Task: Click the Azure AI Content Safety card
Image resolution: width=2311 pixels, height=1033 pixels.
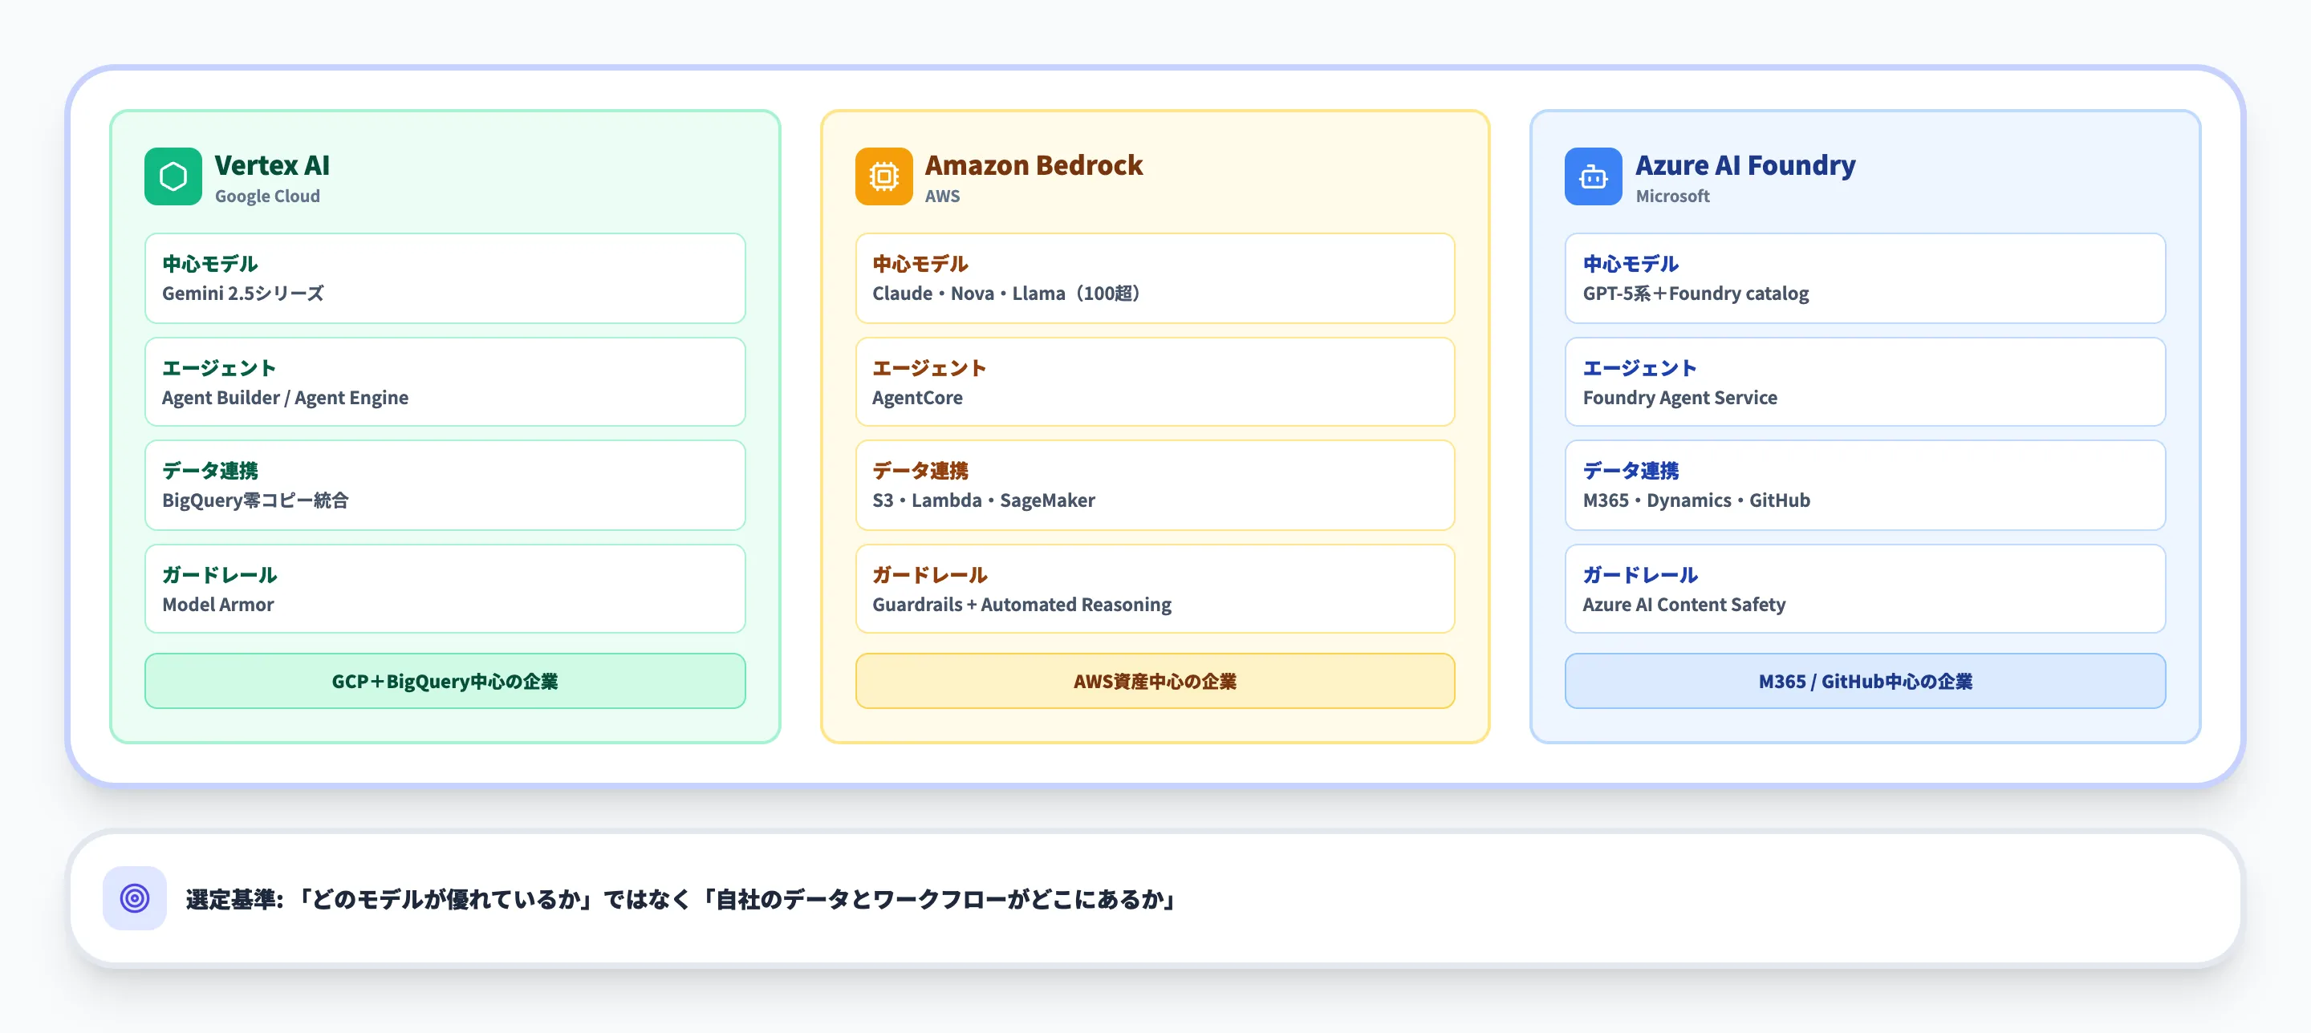Action: pos(1864,589)
